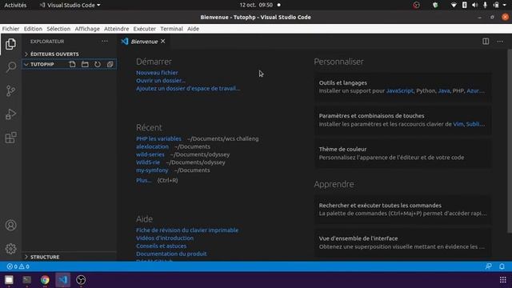Open recent project WildS-rie
This screenshot has width=512, height=288.
coord(148,162)
